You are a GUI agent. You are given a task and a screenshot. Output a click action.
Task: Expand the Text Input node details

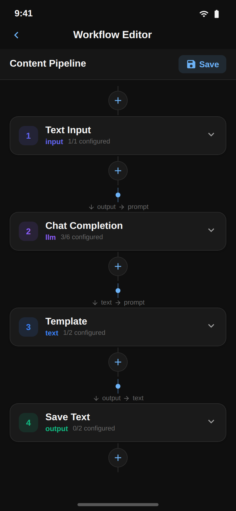(x=211, y=135)
